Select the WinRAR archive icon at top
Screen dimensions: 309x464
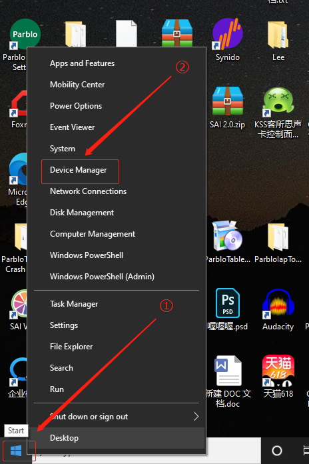177,33
